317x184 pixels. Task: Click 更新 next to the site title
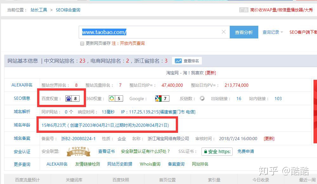pos(210,73)
